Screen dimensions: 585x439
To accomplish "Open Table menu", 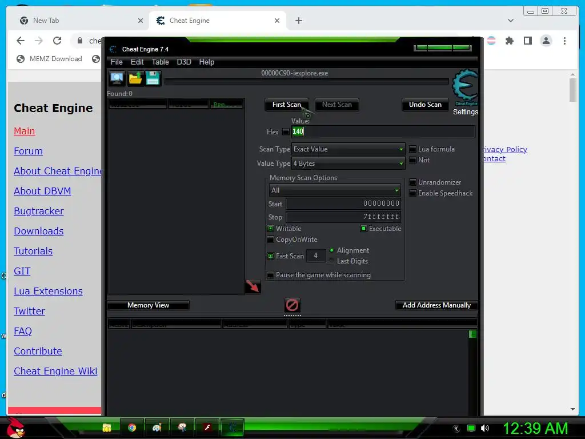I will click(160, 62).
